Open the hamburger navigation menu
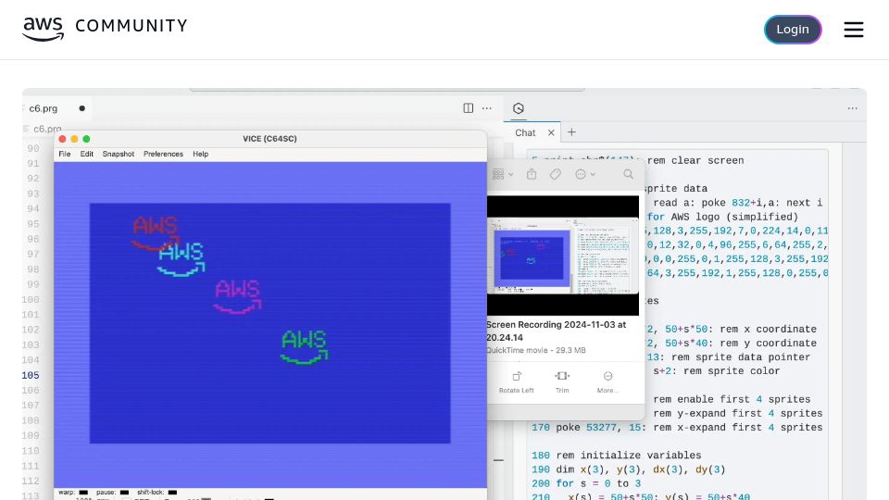Viewport: 889px width, 500px height. [853, 30]
